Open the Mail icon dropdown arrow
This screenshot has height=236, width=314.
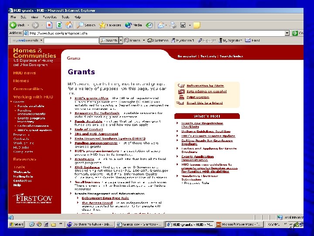[166, 25]
